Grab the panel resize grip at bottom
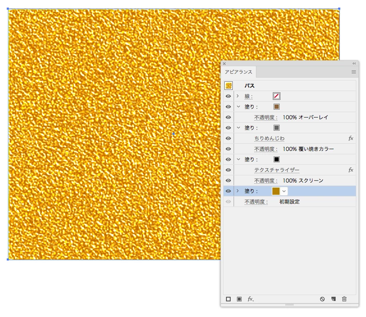This screenshot has height=317, width=366. [289, 305]
